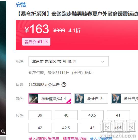This screenshot has height=140, width=138.
Task: Click the 录入尺码信息 link
Action: coord(101,138)
